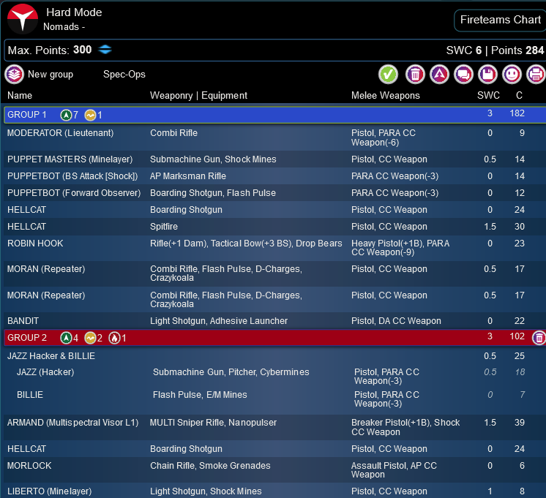The height and width of the screenshot is (498, 546).
Task: Click the green checkmark validation icon
Action: click(x=388, y=74)
